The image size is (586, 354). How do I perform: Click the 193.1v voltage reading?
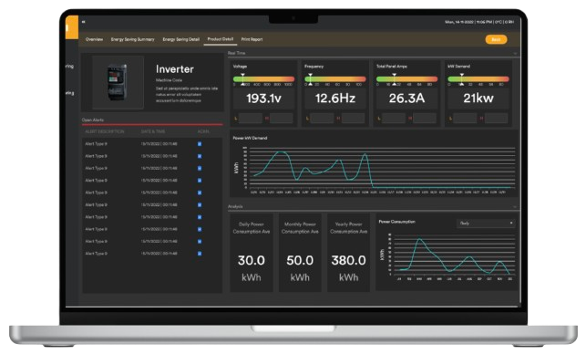point(264,99)
